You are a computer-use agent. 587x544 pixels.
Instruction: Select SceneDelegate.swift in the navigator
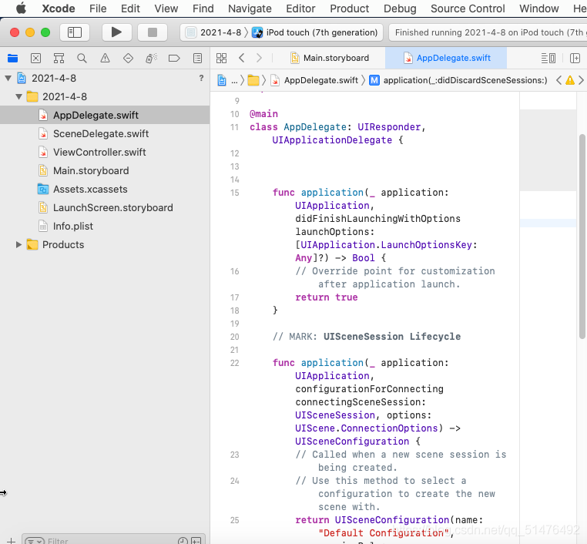pos(105,133)
